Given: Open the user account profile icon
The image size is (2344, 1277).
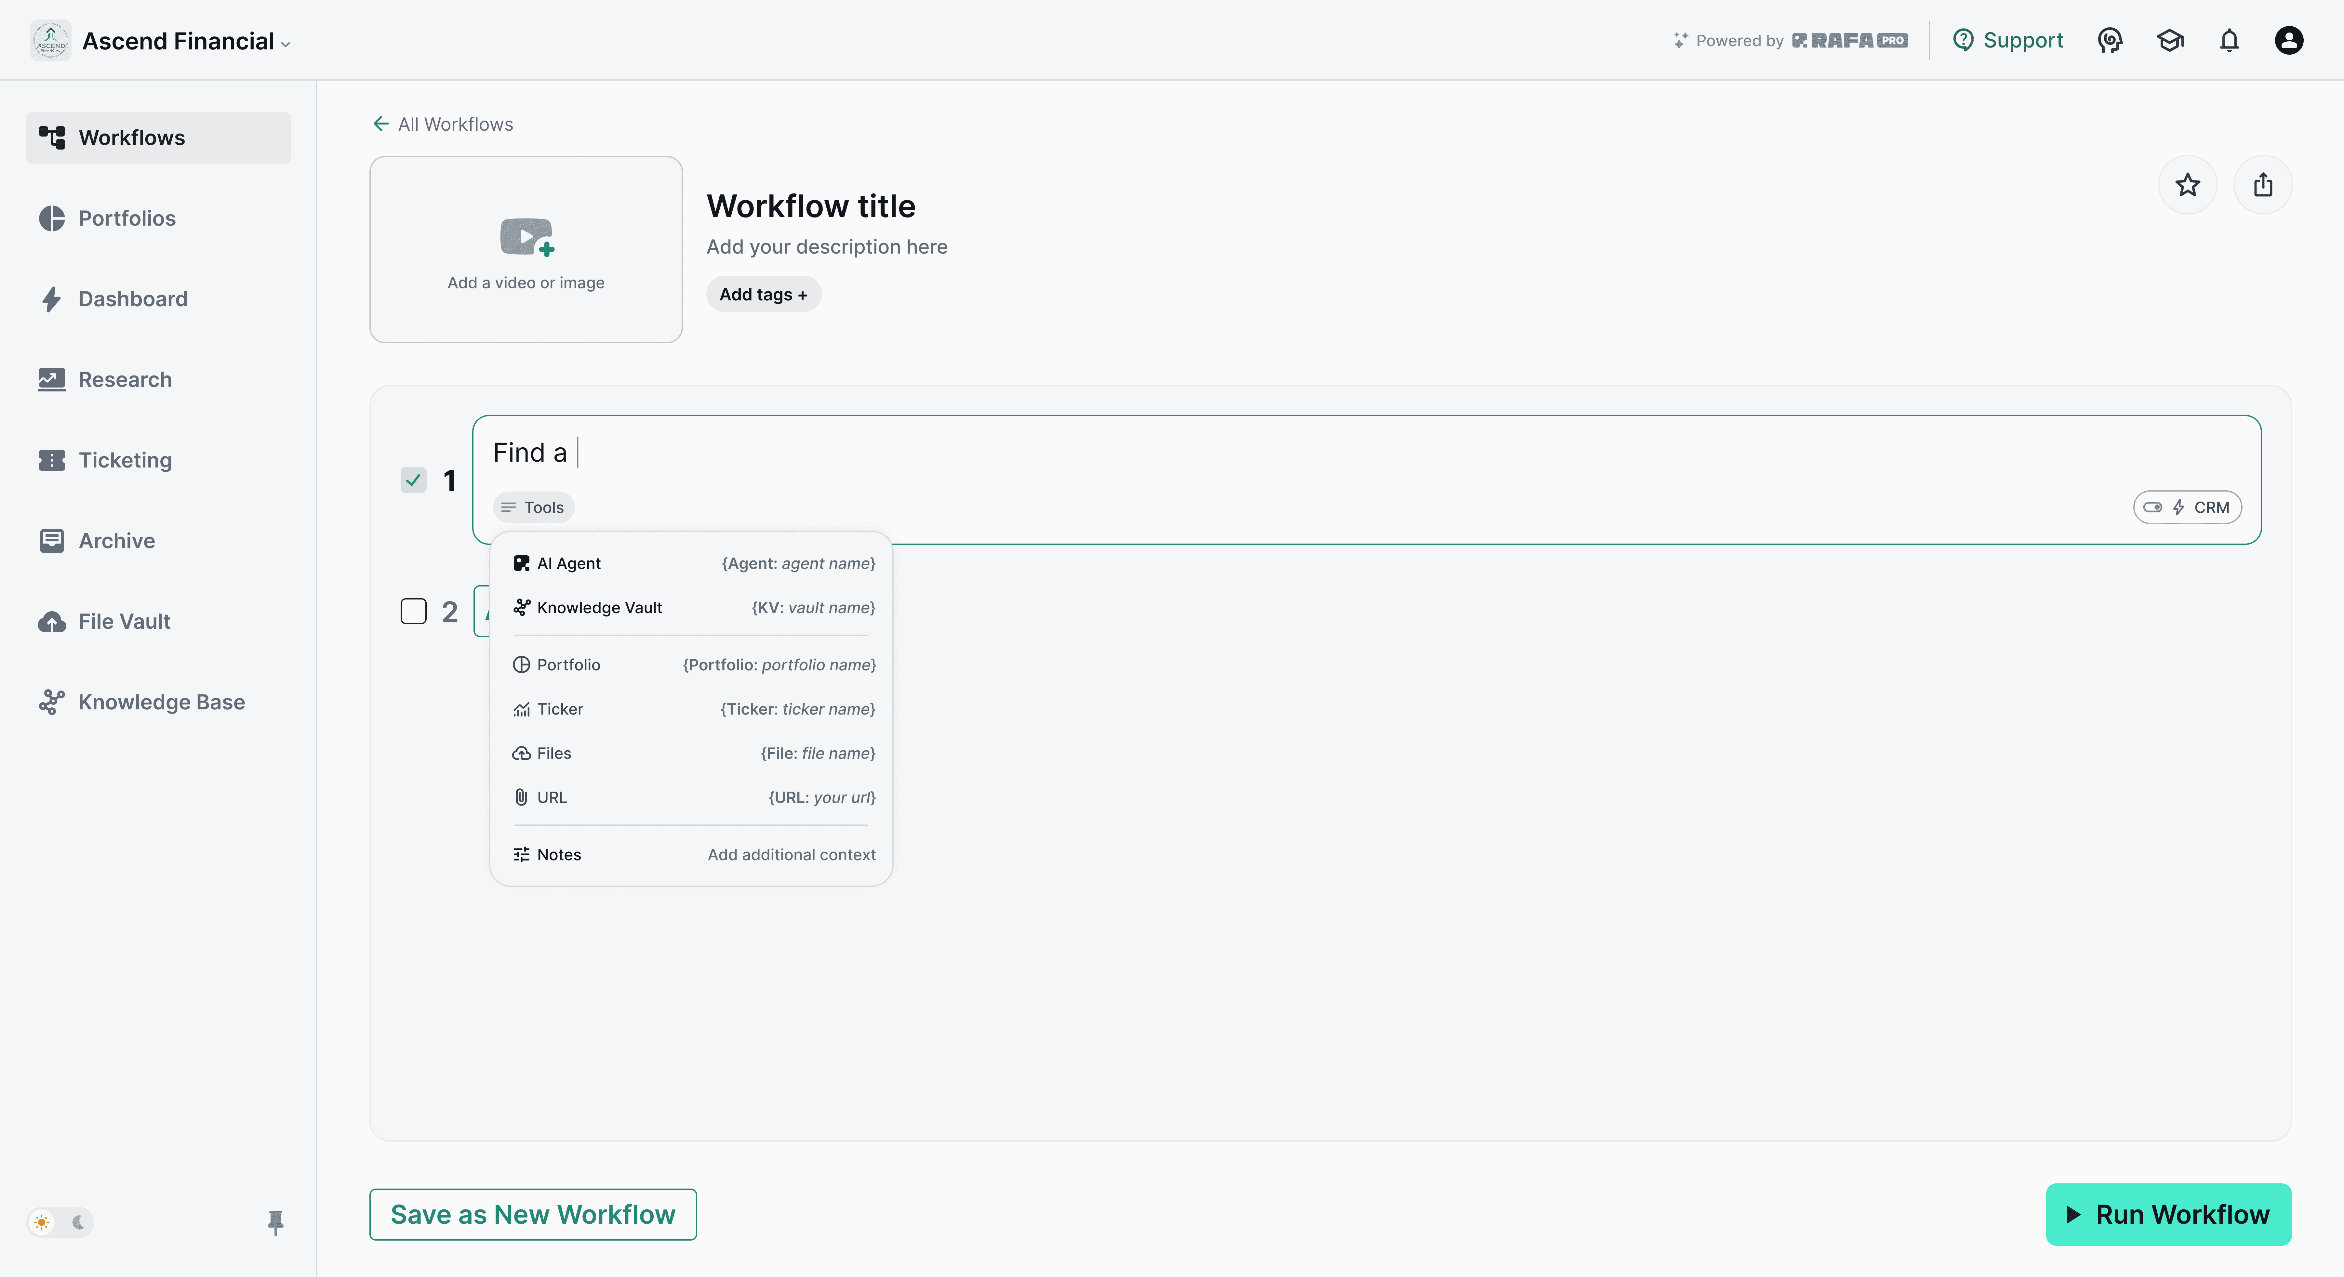Looking at the screenshot, I should point(2288,40).
